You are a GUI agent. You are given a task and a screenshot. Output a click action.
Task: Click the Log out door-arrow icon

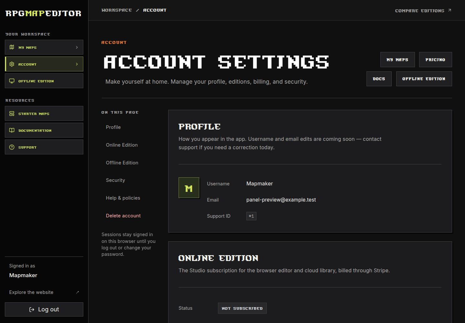pos(32,309)
